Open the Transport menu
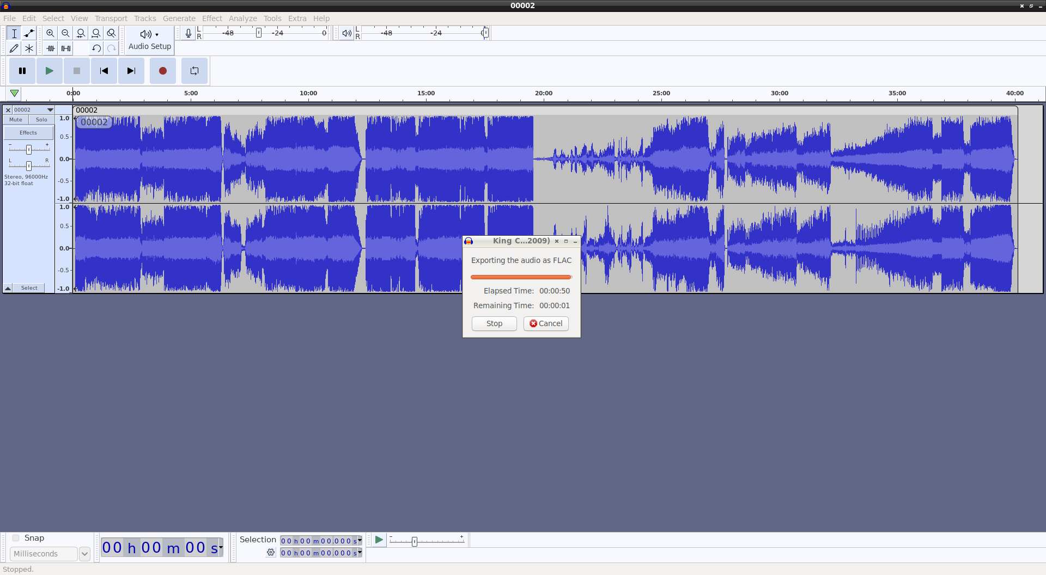 pos(111,19)
